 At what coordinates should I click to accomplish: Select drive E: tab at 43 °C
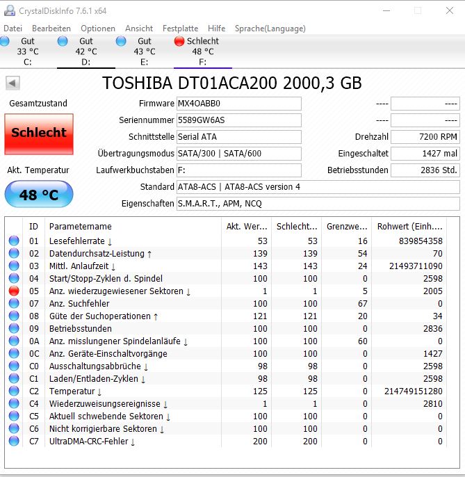[x=145, y=51]
